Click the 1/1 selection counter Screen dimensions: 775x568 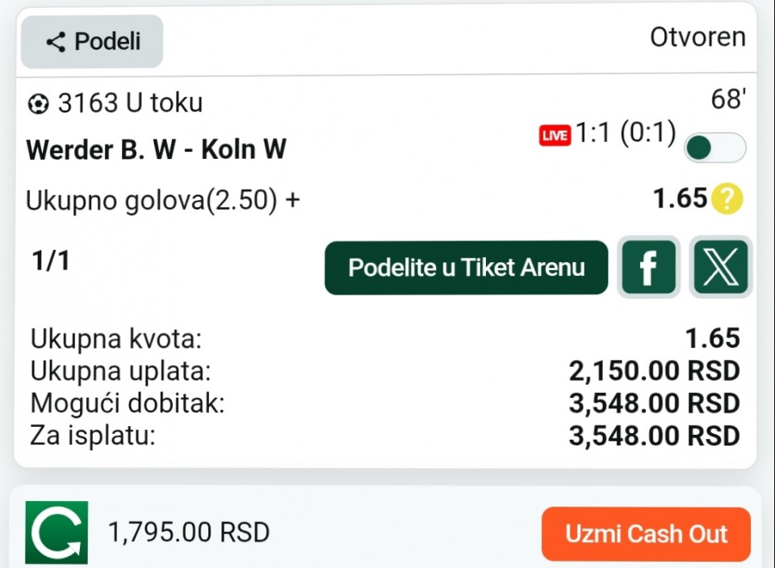(x=50, y=261)
